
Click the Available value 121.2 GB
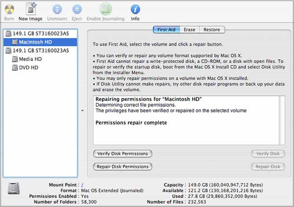tap(225, 191)
